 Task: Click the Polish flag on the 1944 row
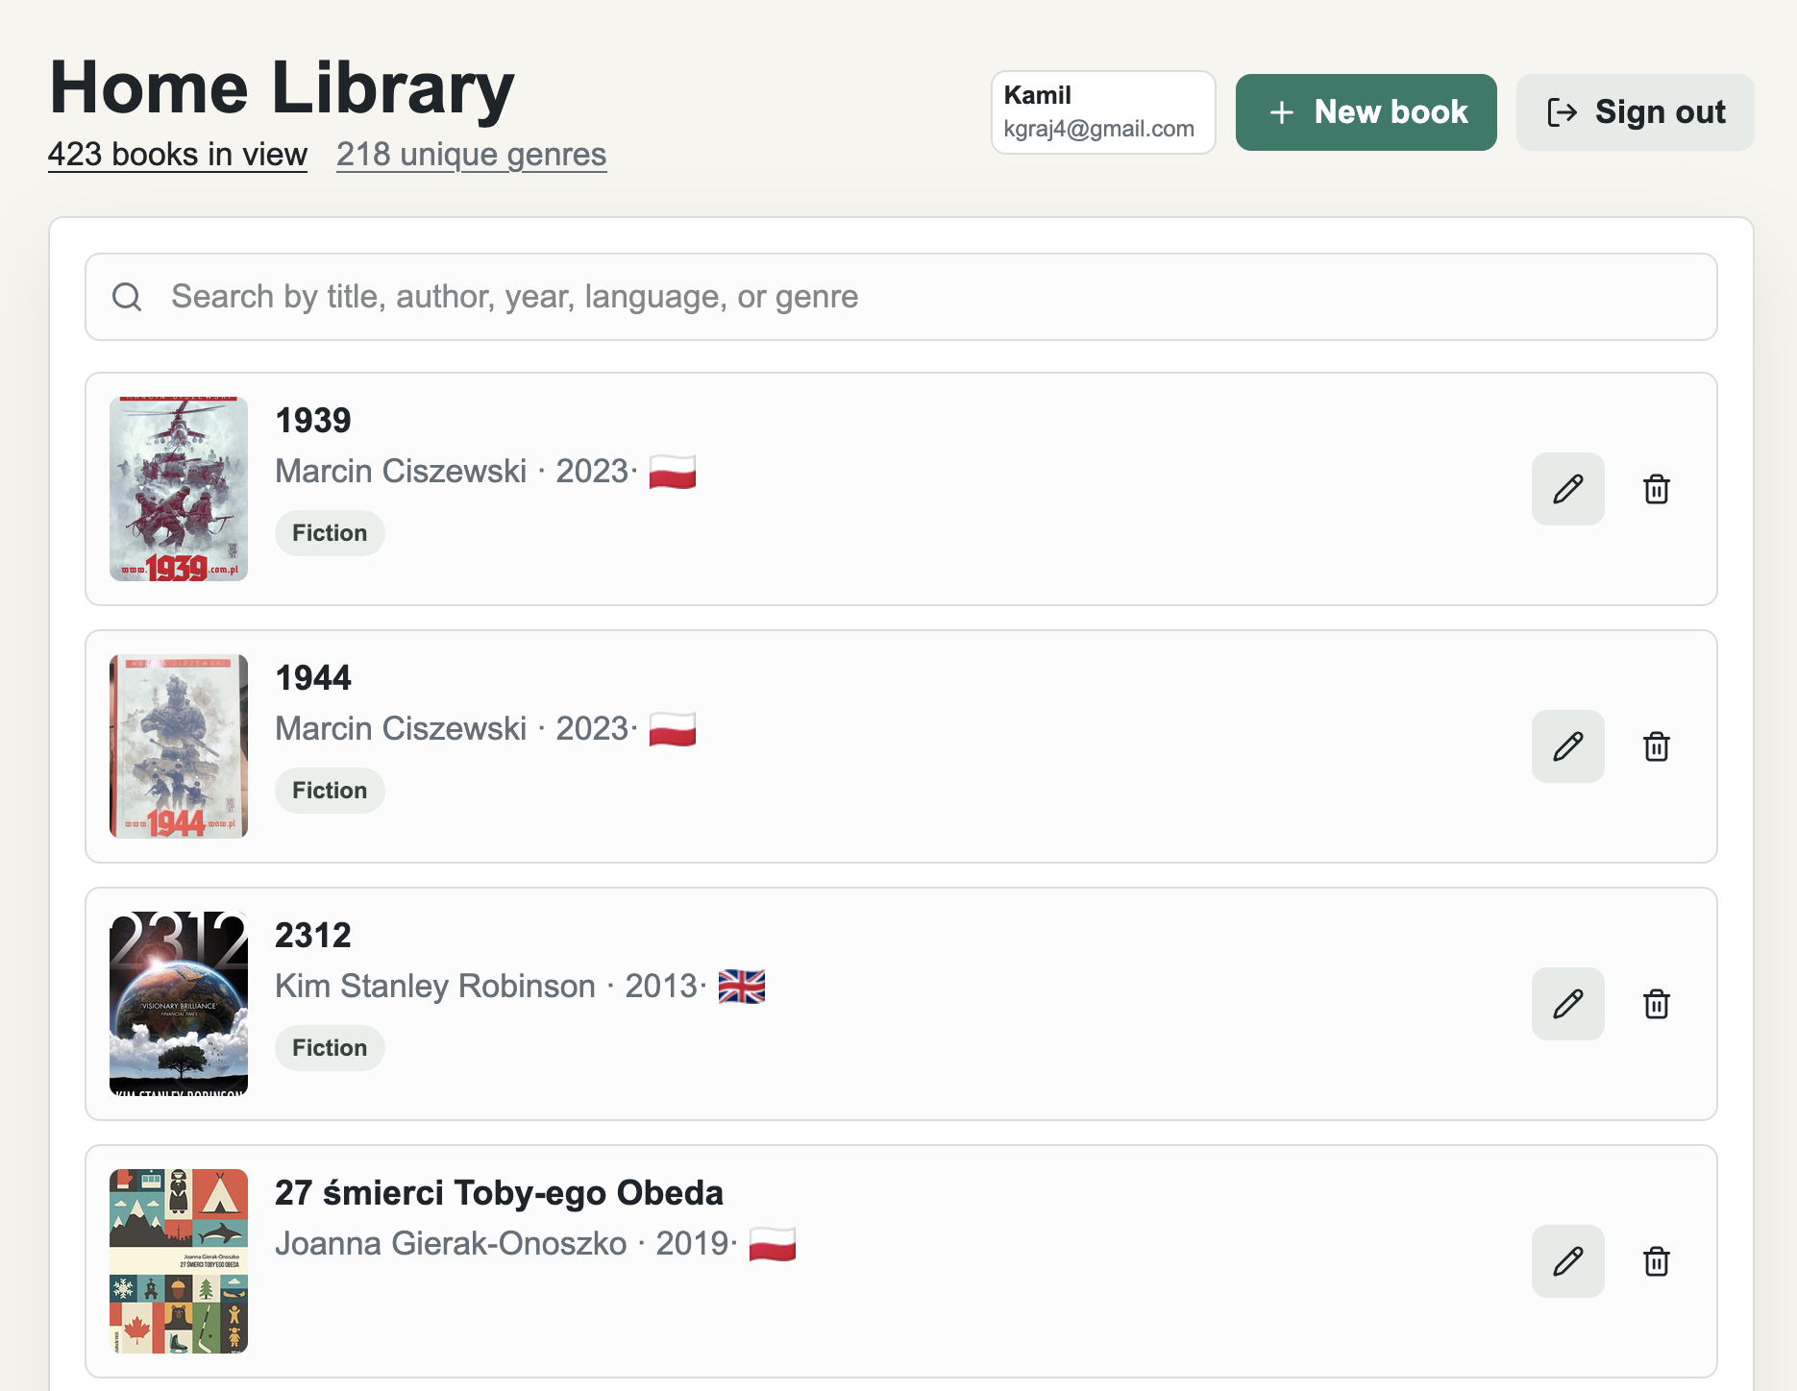[673, 729]
